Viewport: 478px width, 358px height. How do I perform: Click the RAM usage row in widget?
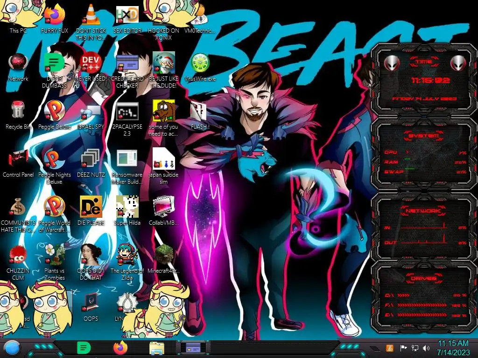coord(425,162)
